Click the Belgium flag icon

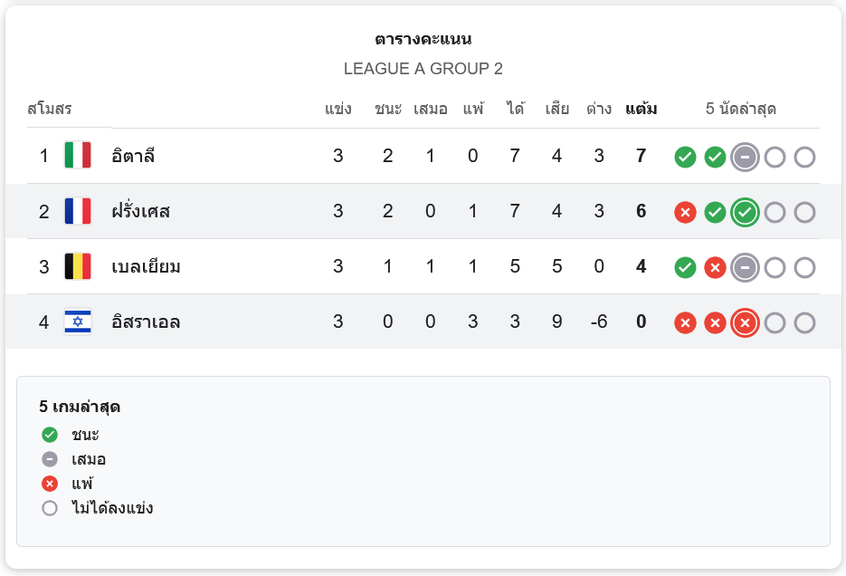tap(78, 267)
